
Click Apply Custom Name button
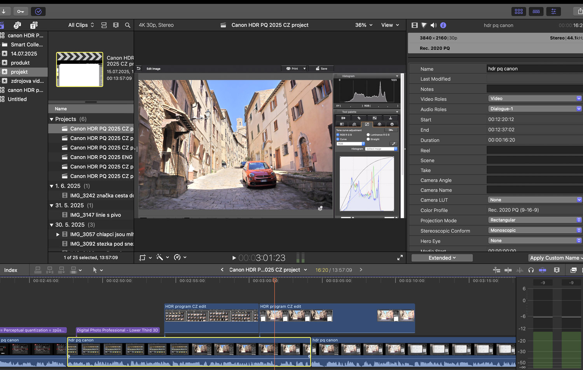pyautogui.click(x=555, y=258)
